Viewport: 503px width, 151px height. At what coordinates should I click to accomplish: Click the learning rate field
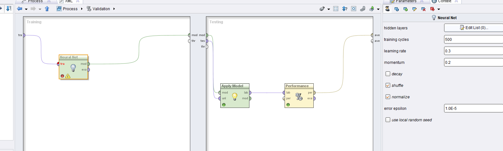(x=474, y=51)
